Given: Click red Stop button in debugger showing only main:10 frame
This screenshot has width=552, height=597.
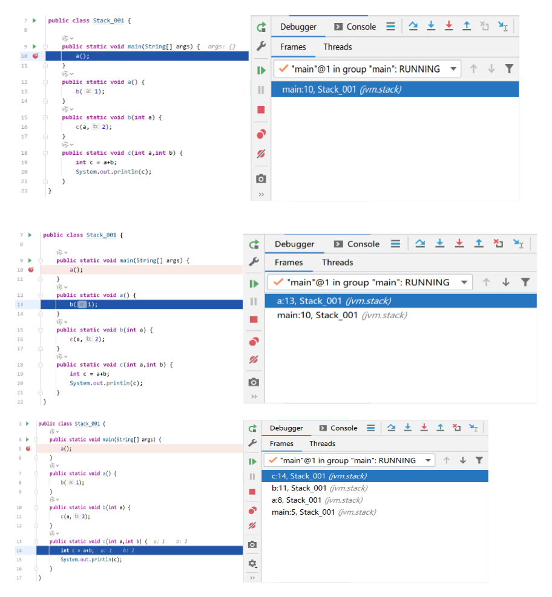Looking at the screenshot, I should 261,109.
